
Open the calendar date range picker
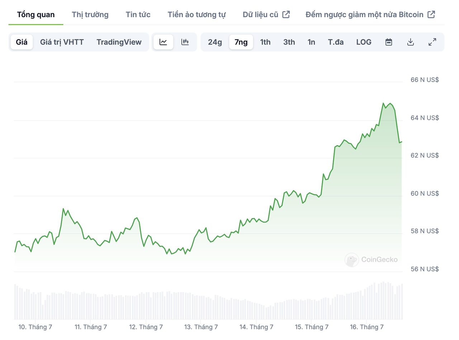pyautogui.click(x=389, y=42)
